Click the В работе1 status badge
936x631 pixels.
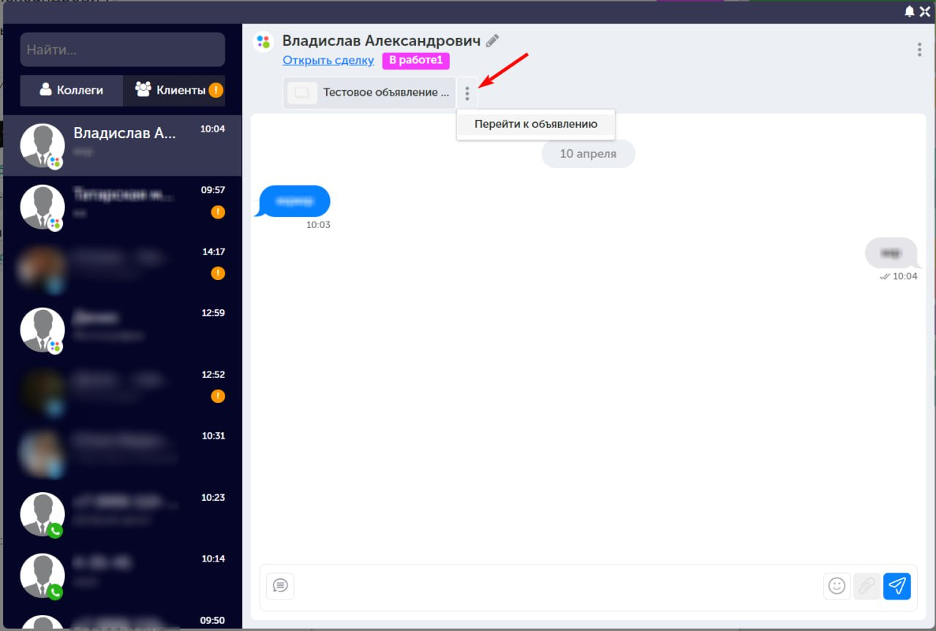tap(416, 61)
